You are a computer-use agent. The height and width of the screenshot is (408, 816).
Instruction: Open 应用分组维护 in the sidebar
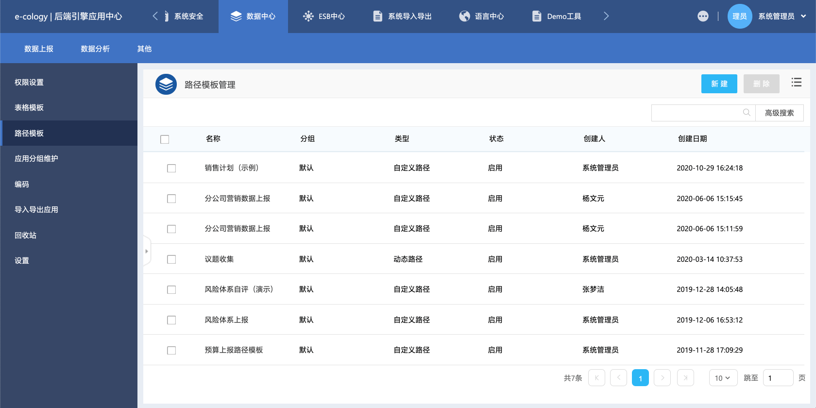(68, 158)
